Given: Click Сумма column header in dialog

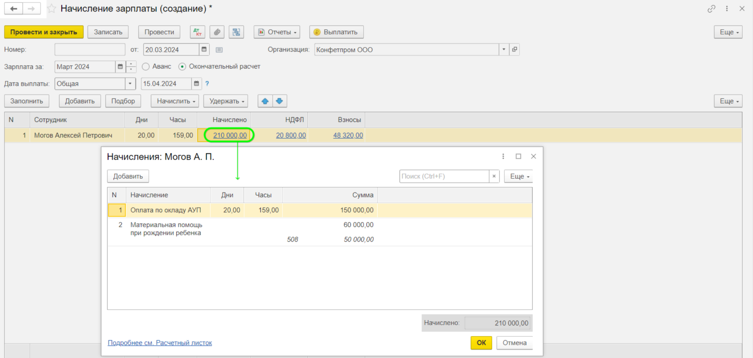Looking at the screenshot, I should (x=330, y=195).
